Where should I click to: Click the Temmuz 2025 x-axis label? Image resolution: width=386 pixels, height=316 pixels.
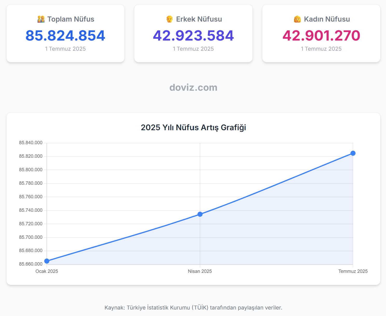tap(353, 271)
